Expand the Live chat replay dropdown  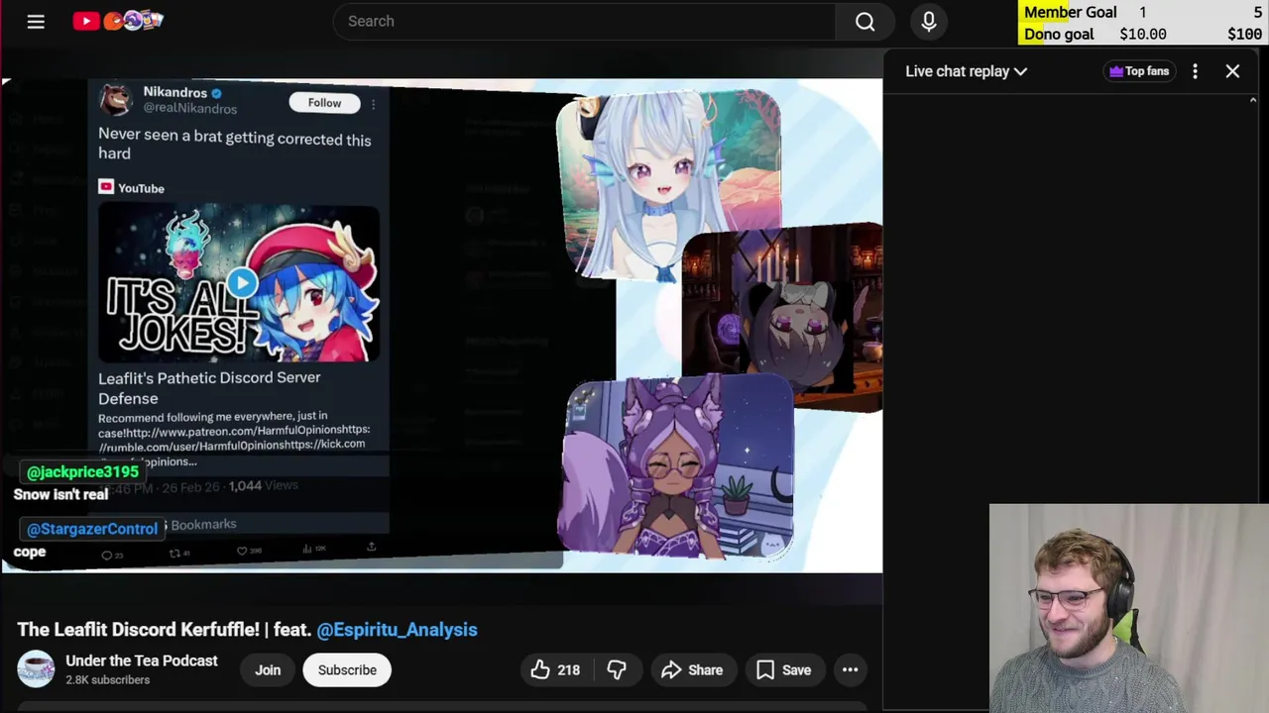966,71
